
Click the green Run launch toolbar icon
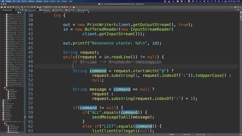click(22, 7)
